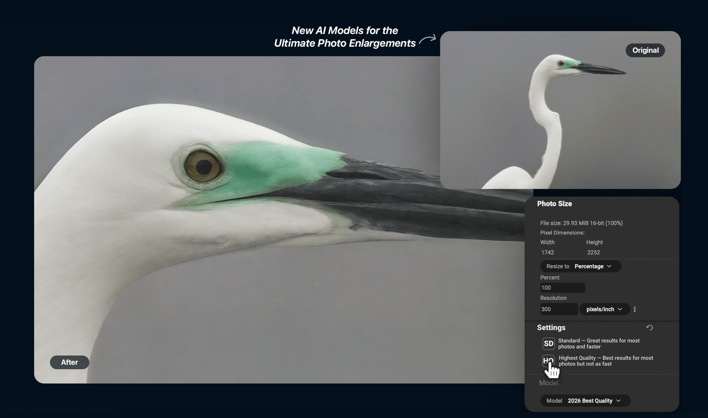Image resolution: width=708 pixels, height=418 pixels.
Task: Edit the Percent field showing 100
Action: click(562, 288)
